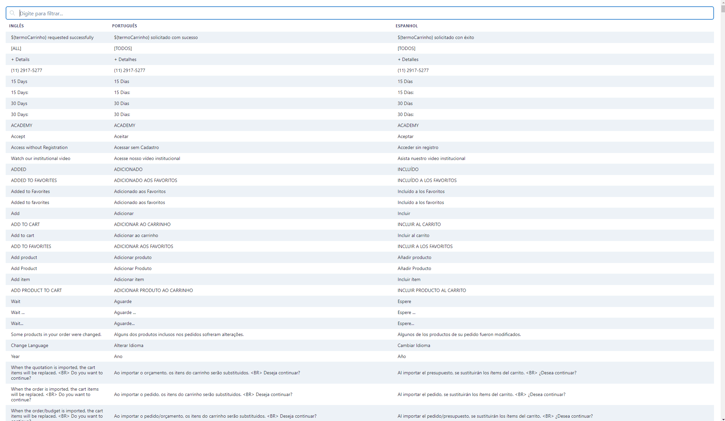
Task: Select 'Ao importar o orçamento' Portuguese cell
Action: [x=207, y=373]
